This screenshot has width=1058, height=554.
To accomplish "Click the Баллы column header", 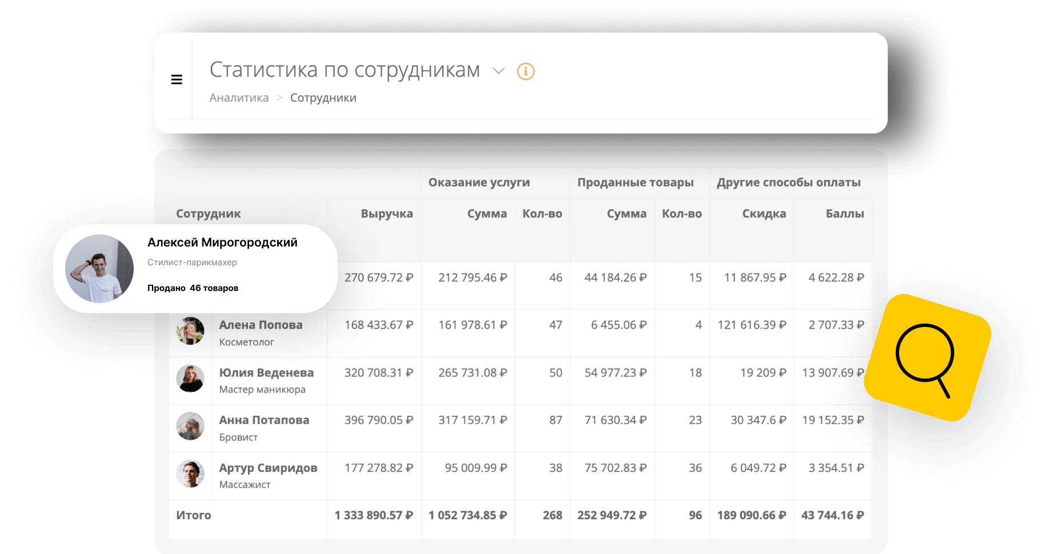I will coord(844,213).
